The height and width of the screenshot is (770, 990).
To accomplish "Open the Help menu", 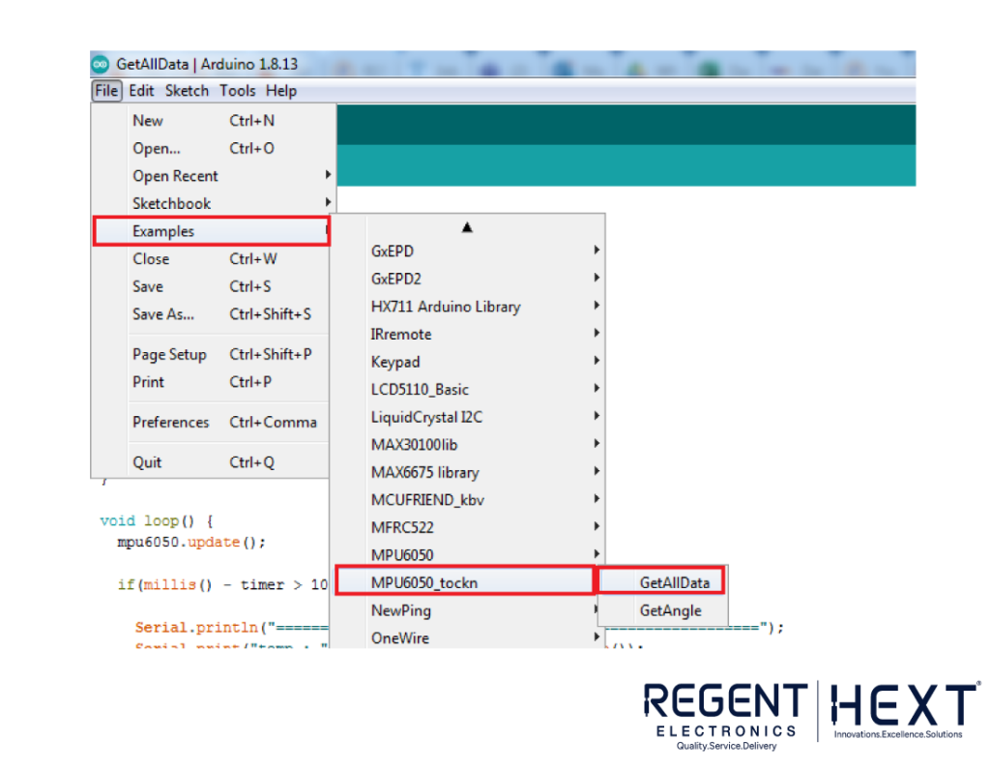I will pyautogui.click(x=281, y=91).
